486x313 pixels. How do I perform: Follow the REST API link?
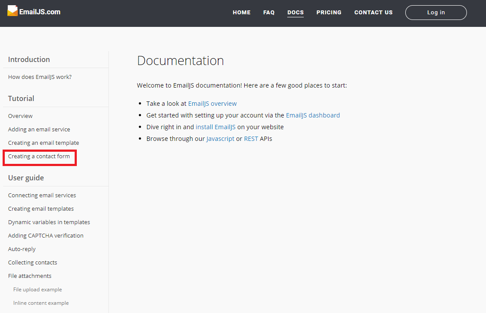[251, 139]
